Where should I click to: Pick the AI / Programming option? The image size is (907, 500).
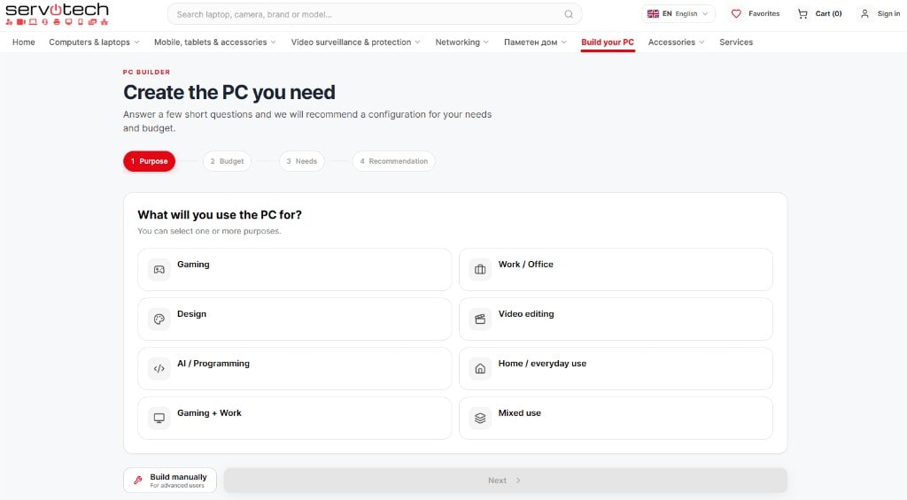click(x=294, y=368)
